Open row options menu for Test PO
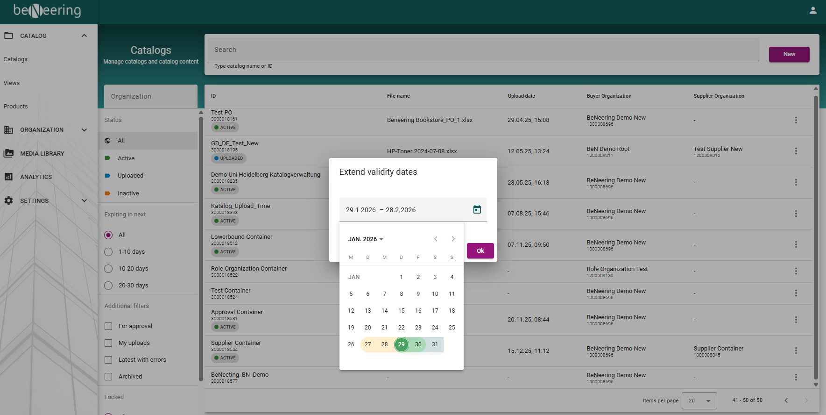The width and height of the screenshot is (826, 415). [x=796, y=120]
